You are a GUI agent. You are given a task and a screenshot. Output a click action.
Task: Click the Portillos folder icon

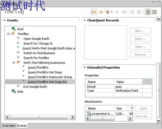click(13, 33)
